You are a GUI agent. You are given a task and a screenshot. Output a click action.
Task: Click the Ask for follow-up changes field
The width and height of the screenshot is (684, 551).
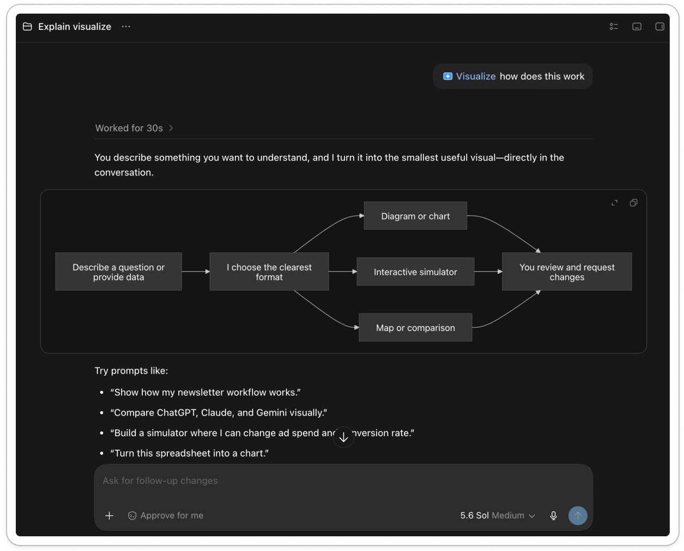pos(343,481)
